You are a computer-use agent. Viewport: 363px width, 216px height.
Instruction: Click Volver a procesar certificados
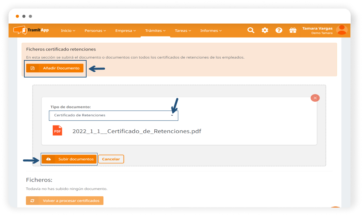65,201
